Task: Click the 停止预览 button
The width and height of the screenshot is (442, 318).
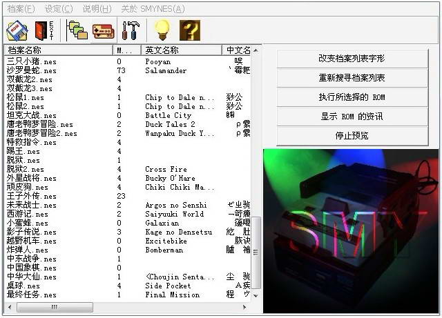Action: (x=352, y=136)
